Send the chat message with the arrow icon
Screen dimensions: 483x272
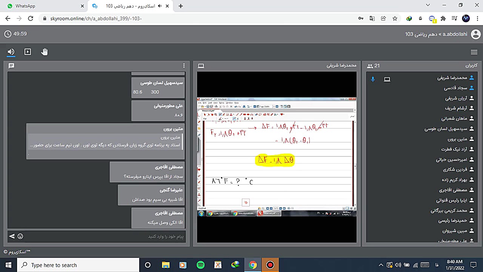point(12,236)
